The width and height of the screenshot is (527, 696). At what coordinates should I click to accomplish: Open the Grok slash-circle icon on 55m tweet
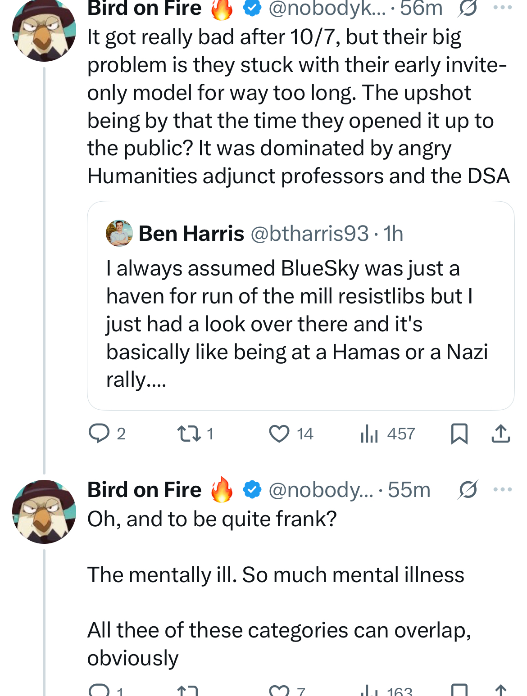468,490
